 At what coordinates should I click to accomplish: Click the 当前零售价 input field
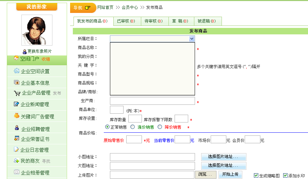tap(182, 139)
